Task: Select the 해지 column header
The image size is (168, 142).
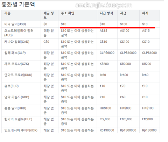Action: point(145,13)
